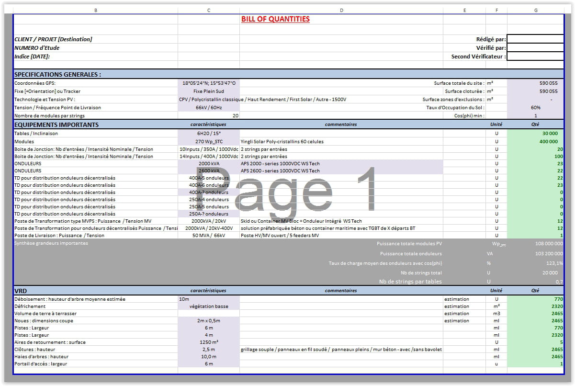Select the Tables quantity 30 000 cell
Image resolution: width=575 pixels, height=386 pixels.
[535, 133]
